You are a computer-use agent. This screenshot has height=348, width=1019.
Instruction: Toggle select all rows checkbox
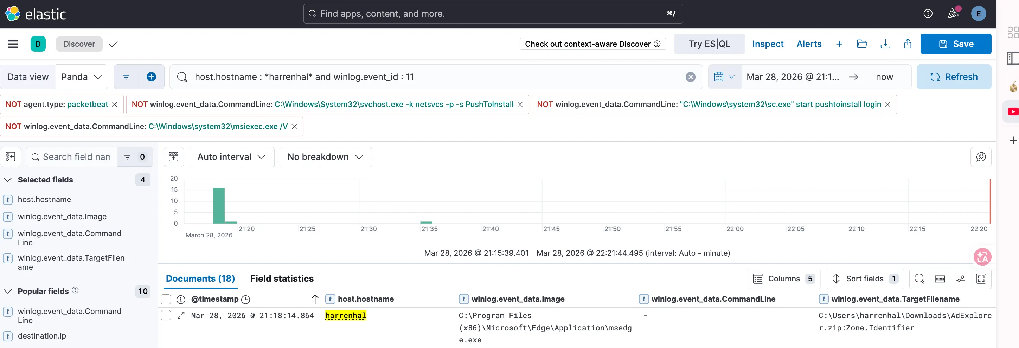coord(166,300)
